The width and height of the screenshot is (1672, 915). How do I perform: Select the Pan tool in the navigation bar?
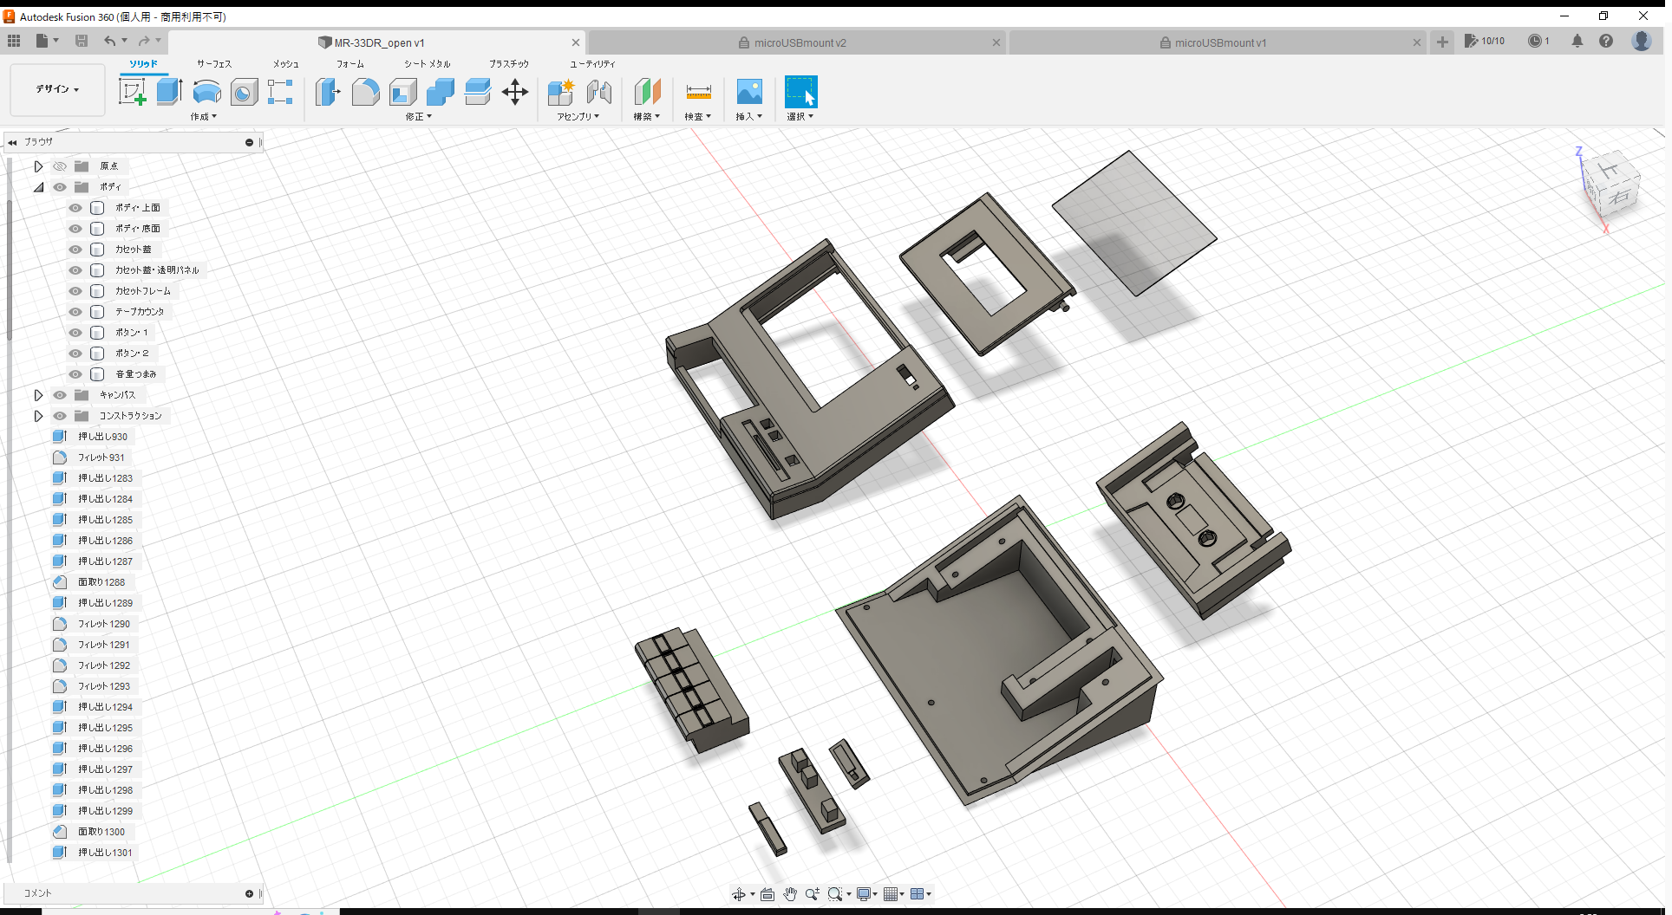[790, 893]
